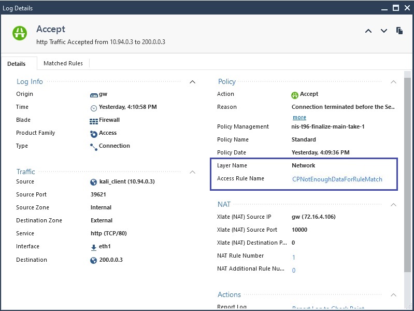This screenshot has height=311, width=414.
Task: Collapse the Actions section
Action: tap(393, 295)
